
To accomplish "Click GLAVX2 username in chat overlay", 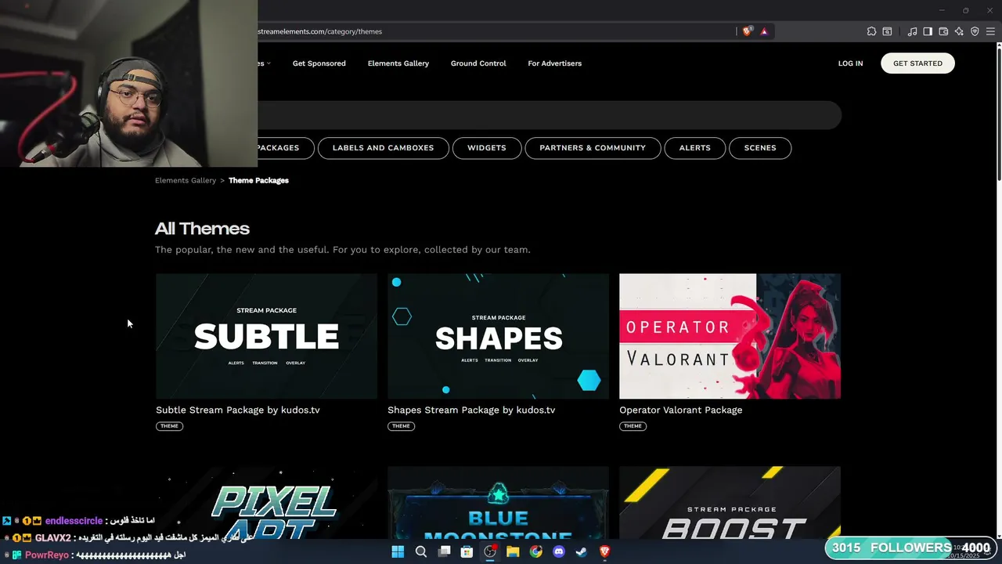I will (x=52, y=538).
